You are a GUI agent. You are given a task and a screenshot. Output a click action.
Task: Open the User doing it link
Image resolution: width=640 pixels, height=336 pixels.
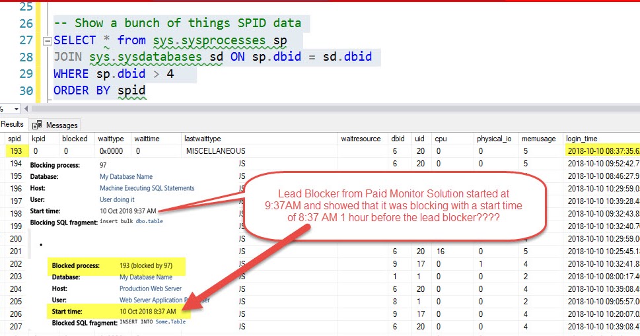[x=117, y=199]
